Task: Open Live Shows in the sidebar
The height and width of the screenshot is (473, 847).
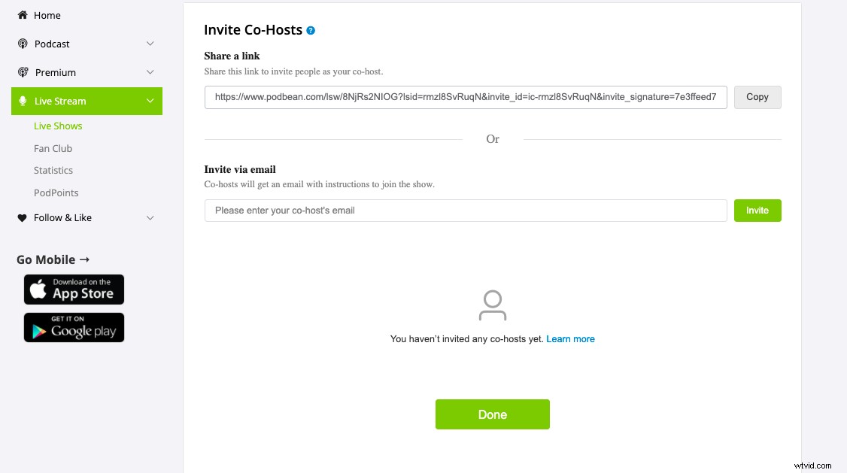Action: pyautogui.click(x=58, y=126)
